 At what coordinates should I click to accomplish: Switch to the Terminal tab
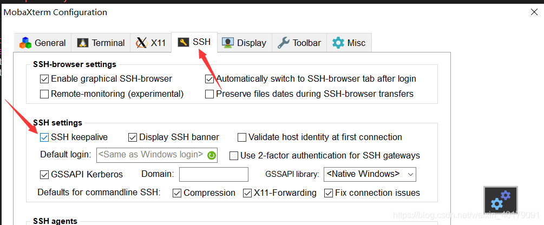[101, 43]
